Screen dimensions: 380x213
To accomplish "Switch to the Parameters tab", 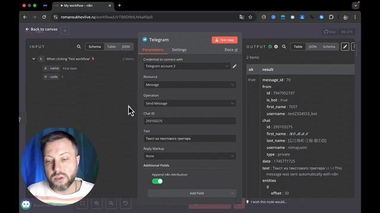I will coord(153,50).
